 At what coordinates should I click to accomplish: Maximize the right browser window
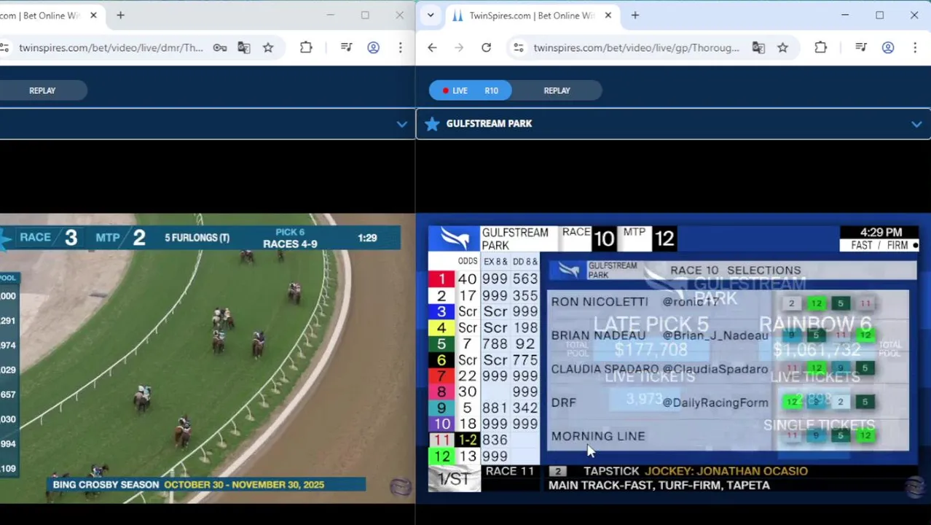[879, 15]
